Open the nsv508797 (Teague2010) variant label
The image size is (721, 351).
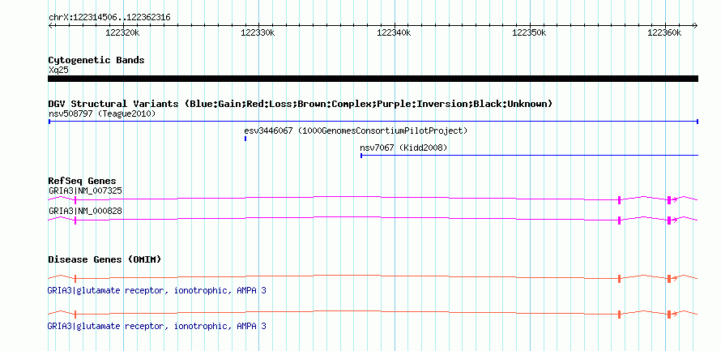102,113
